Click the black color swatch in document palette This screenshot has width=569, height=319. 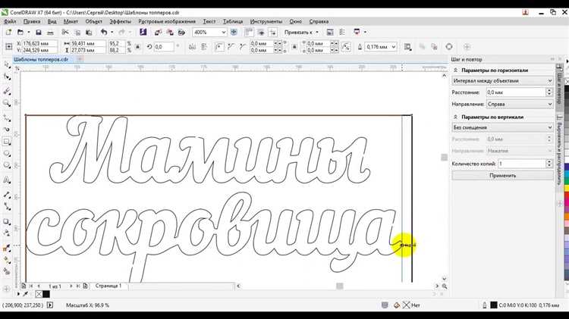(46, 294)
